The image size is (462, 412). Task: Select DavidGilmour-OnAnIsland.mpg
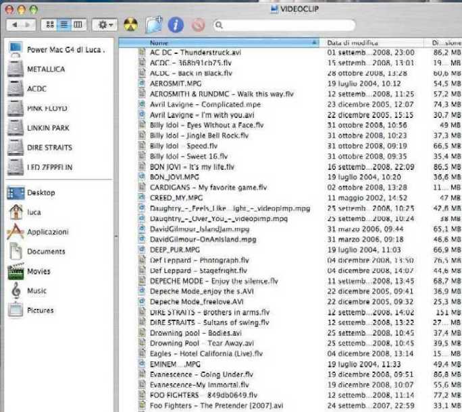pos(203,239)
